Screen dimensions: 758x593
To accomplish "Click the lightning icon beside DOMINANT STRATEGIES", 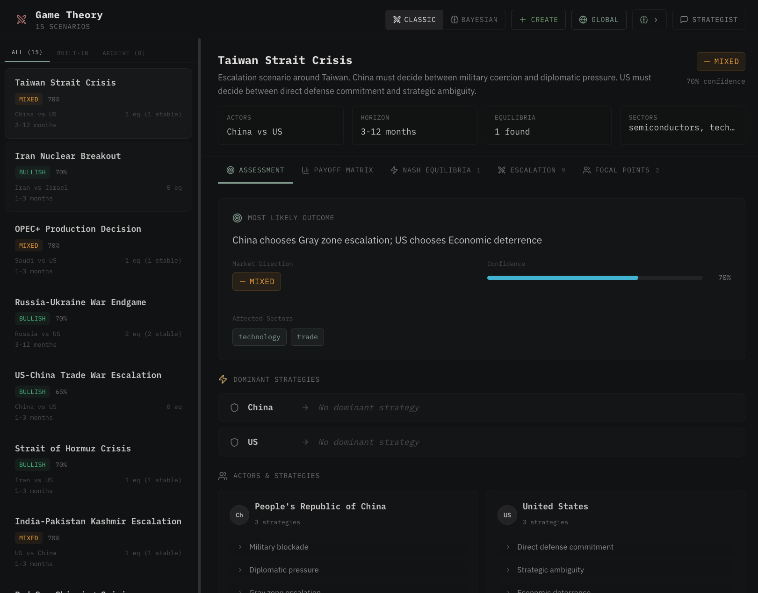I will tap(223, 379).
